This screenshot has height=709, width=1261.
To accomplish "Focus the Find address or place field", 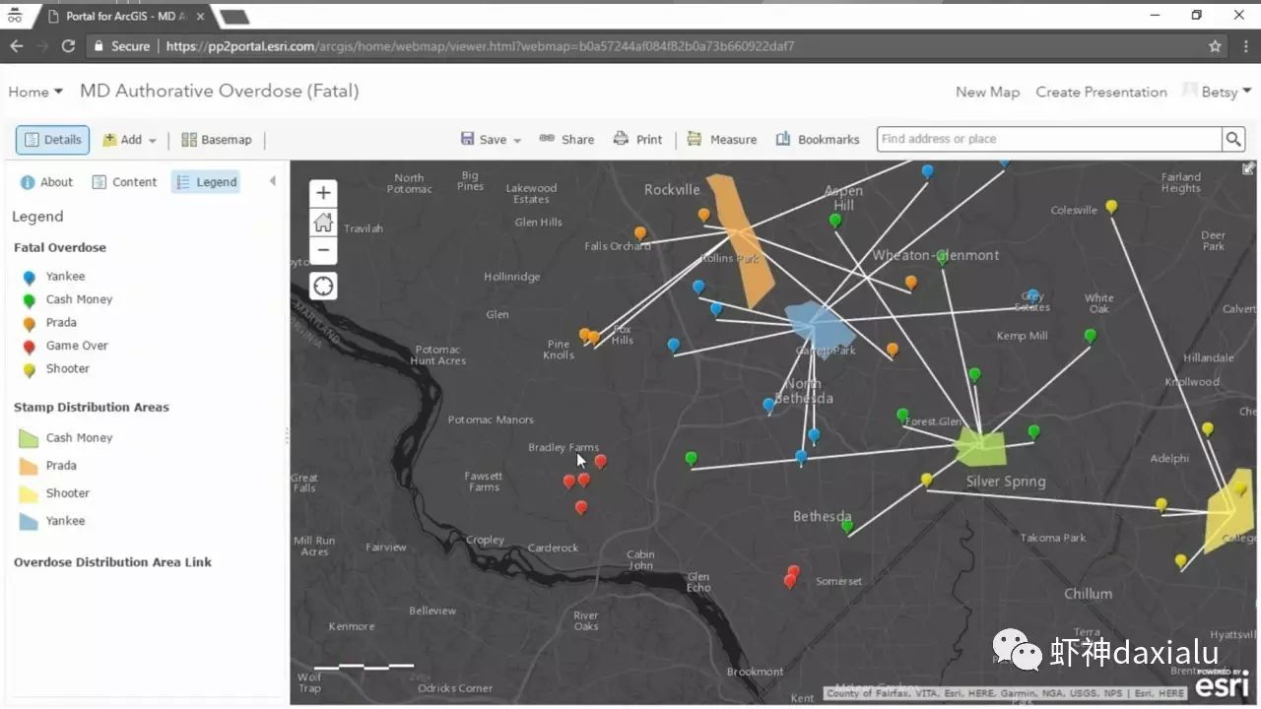I will point(1049,139).
